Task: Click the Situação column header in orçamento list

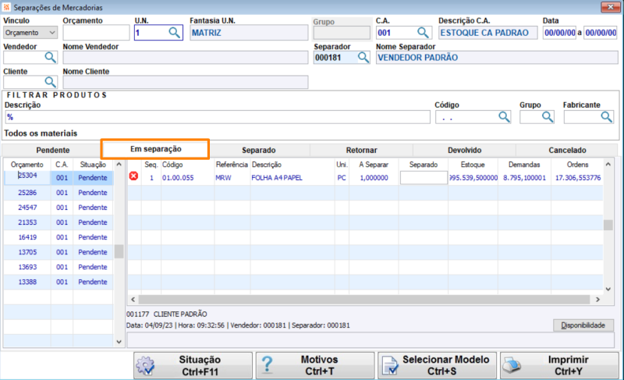Action: click(x=93, y=165)
